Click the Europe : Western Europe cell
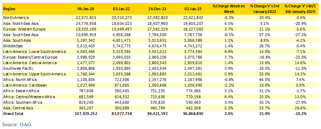This screenshot has height=129, width=321. [x=24, y=29]
